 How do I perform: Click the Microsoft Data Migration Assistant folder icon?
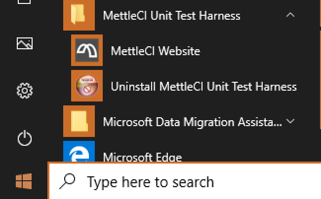tap(79, 121)
